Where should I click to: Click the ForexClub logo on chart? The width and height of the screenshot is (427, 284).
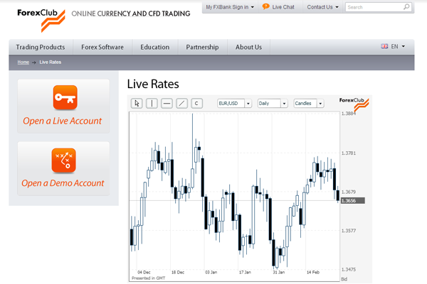tap(354, 104)
